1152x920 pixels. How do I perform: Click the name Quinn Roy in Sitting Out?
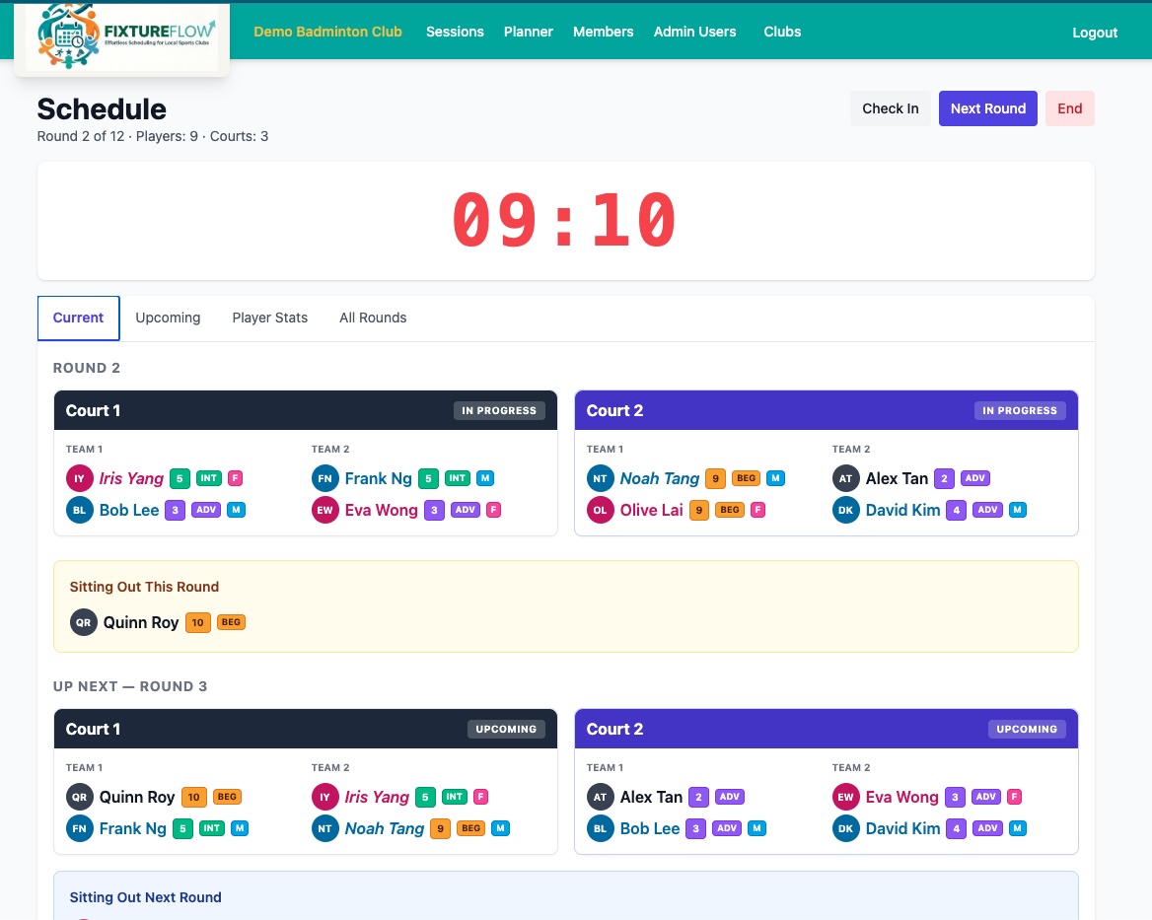[141, 622]
